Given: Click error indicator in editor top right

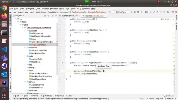Looking at the screenshot, I should (x=162, y=19).
